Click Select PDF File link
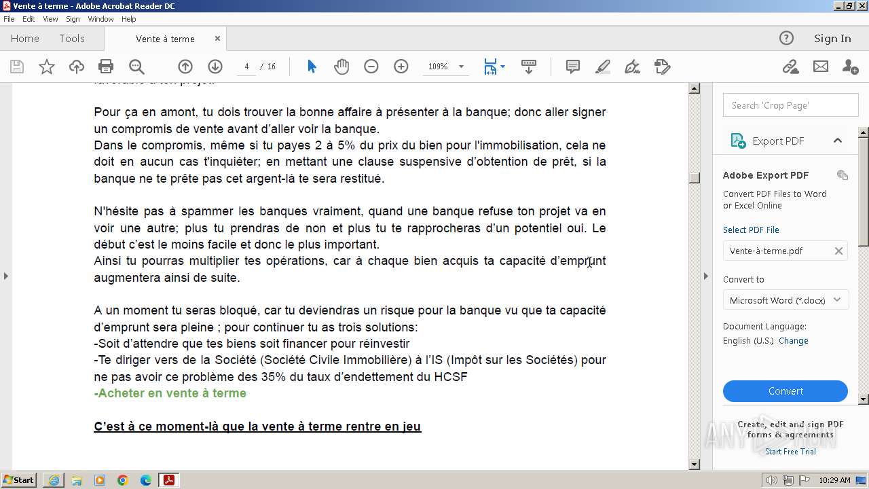The height and width of the screenshot is (489, 869). click(x=751, y=230)
